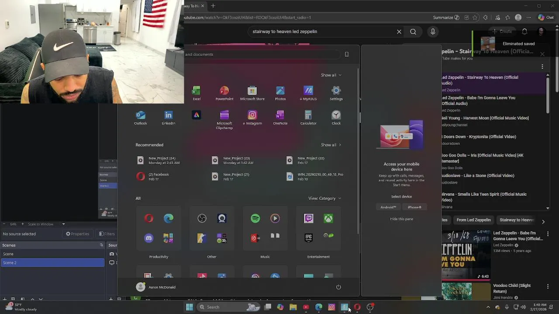Launch Instagram from pinned apps

[x=252, y=117]
